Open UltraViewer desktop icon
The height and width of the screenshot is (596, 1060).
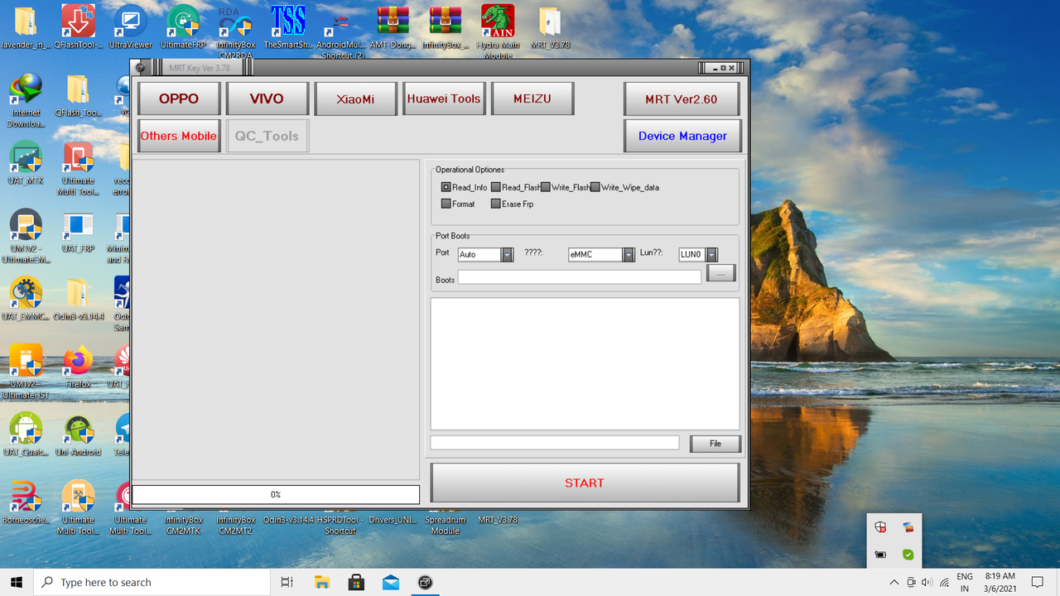(130, 27)
